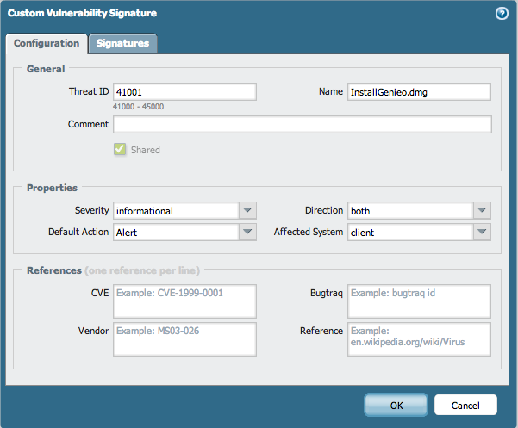Viewport: 518px width, 428px height.
Task: Select the Reference URL text area
Action: pos(419,339)
